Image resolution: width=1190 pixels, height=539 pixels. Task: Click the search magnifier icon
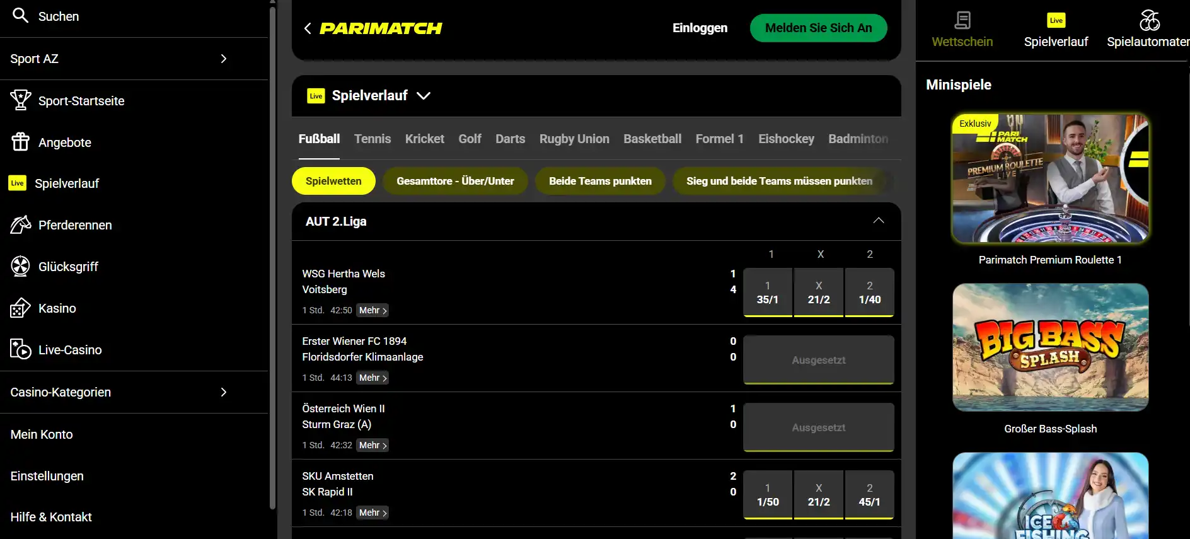[20, 15]
